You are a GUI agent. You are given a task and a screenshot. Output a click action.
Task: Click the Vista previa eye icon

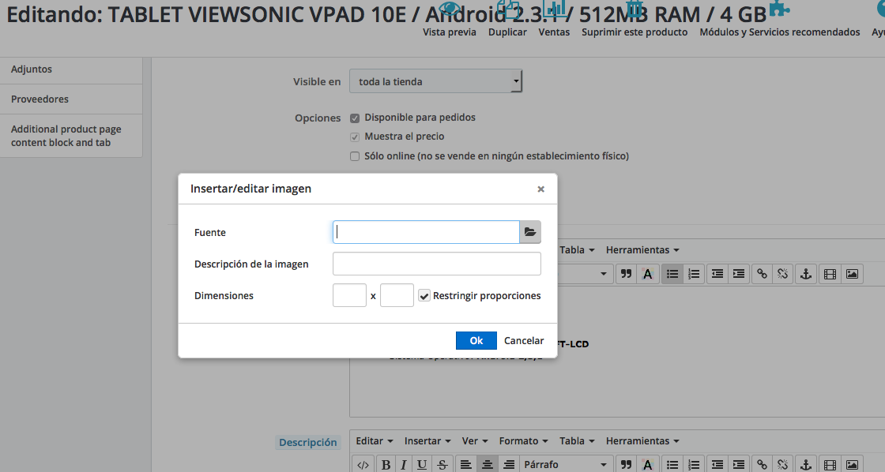click(450, 8)
